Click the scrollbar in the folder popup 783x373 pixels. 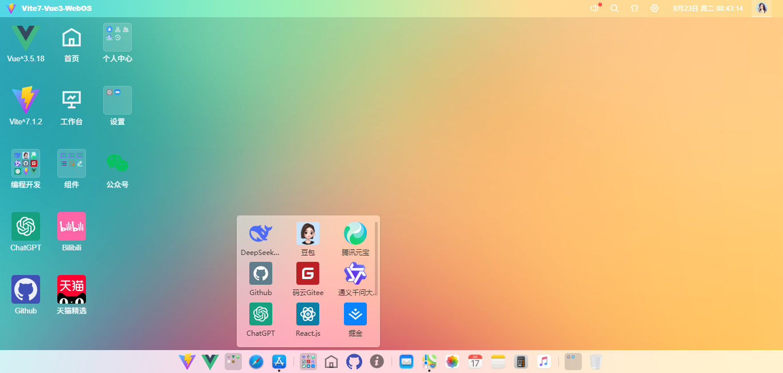[x=377, y=258]
